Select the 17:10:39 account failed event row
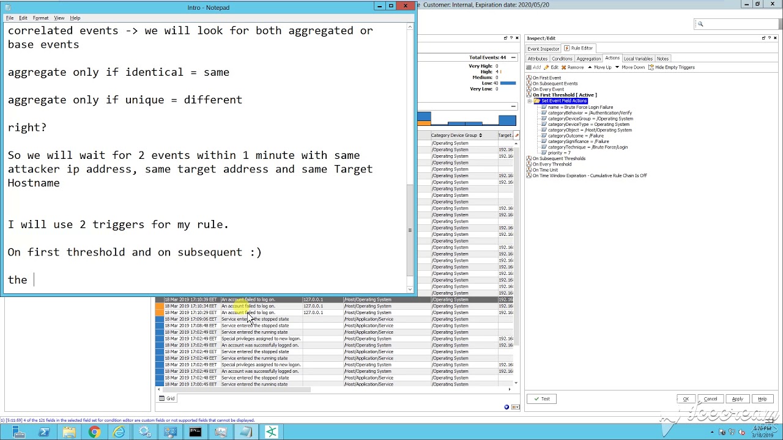This screenshot has width=783, height=440. (x=336, y=299)
